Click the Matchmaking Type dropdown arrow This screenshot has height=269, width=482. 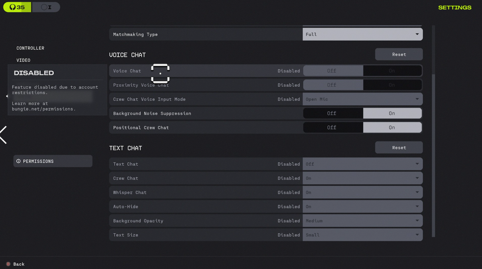417,34
